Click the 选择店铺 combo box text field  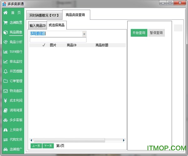tap(56, 34)
